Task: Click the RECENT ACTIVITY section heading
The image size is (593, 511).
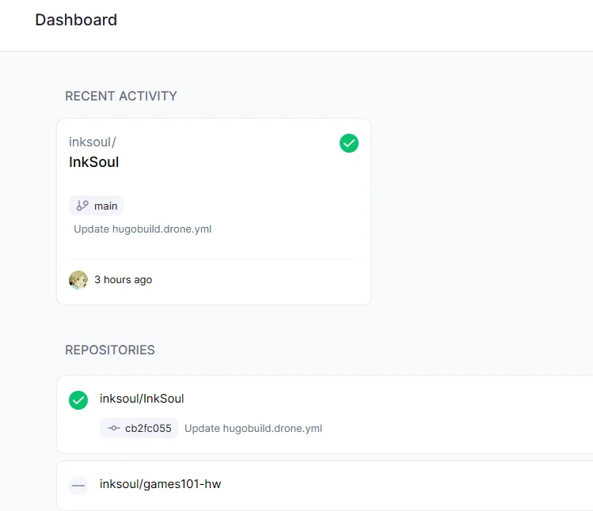Action: click(121, 97)
